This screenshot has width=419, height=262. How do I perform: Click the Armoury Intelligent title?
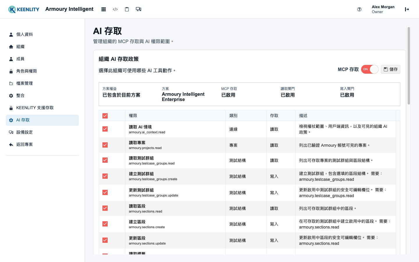point(69,9)
